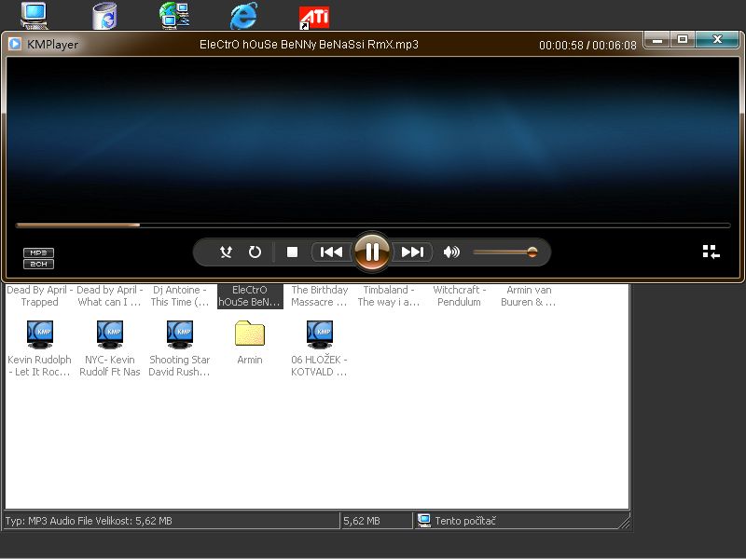Minimize the KMPlayer window
Screen dimensions: 746x559
click(657, 40)
